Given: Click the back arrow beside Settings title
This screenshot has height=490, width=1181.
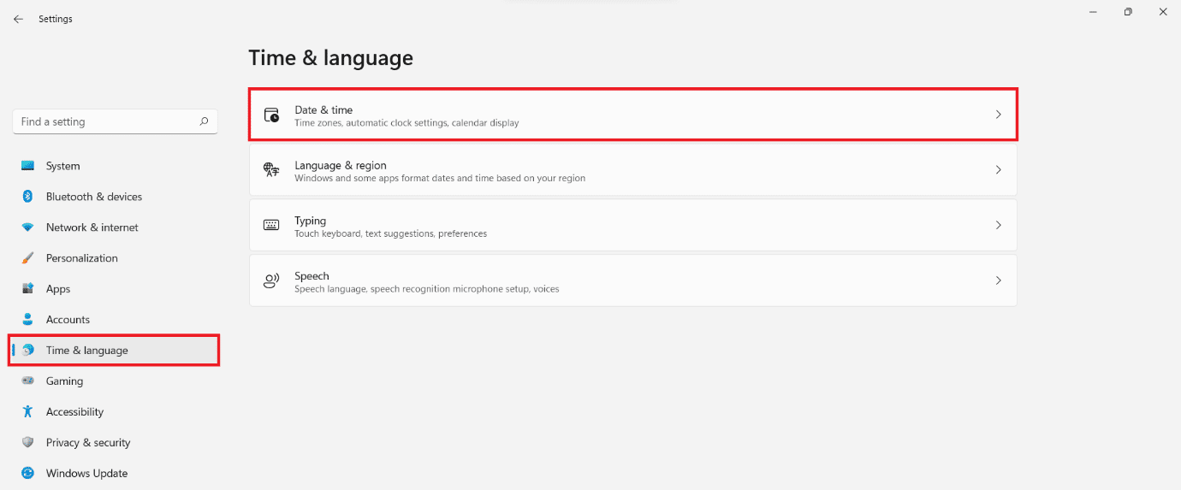Looking at the screenshot, I should tap(18, 19).
